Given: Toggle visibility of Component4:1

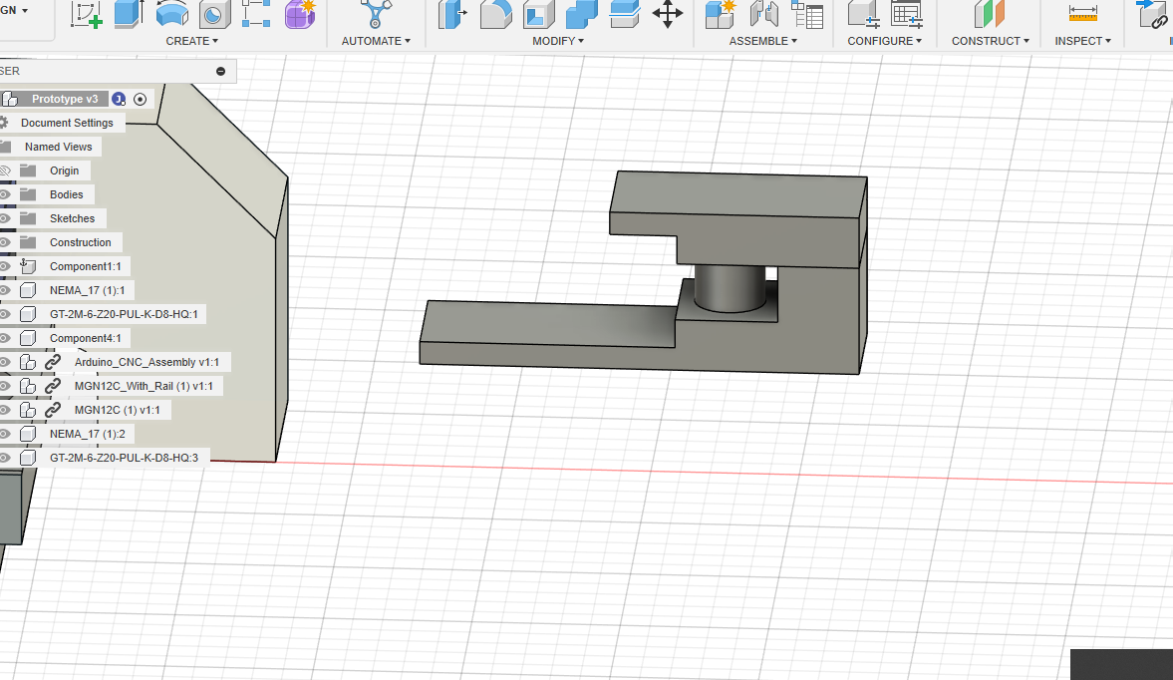Looking at the screenshot, I should [x=5, y=338].
